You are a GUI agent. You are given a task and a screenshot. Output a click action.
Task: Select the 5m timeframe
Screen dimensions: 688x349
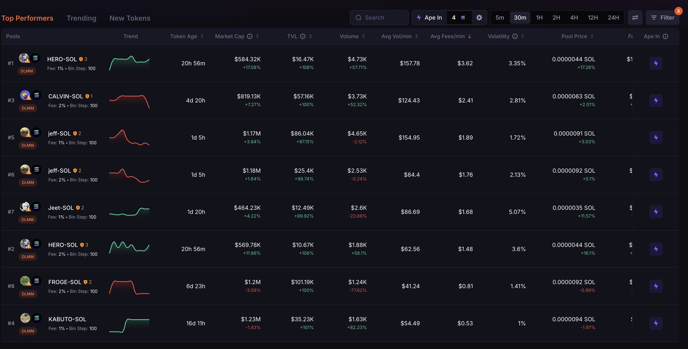point(500,17)
